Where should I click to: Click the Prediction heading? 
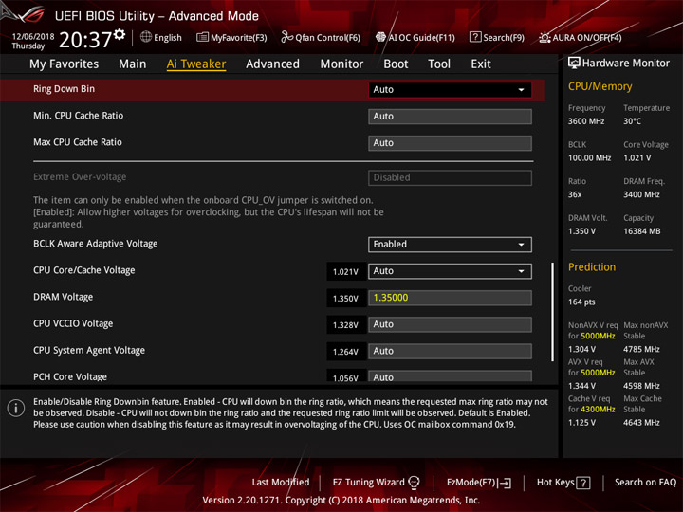coord(592,266)
